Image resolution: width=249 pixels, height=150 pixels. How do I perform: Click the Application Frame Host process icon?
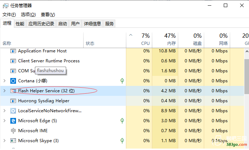13,51
